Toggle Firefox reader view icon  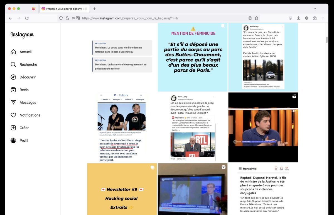[250, 18]
